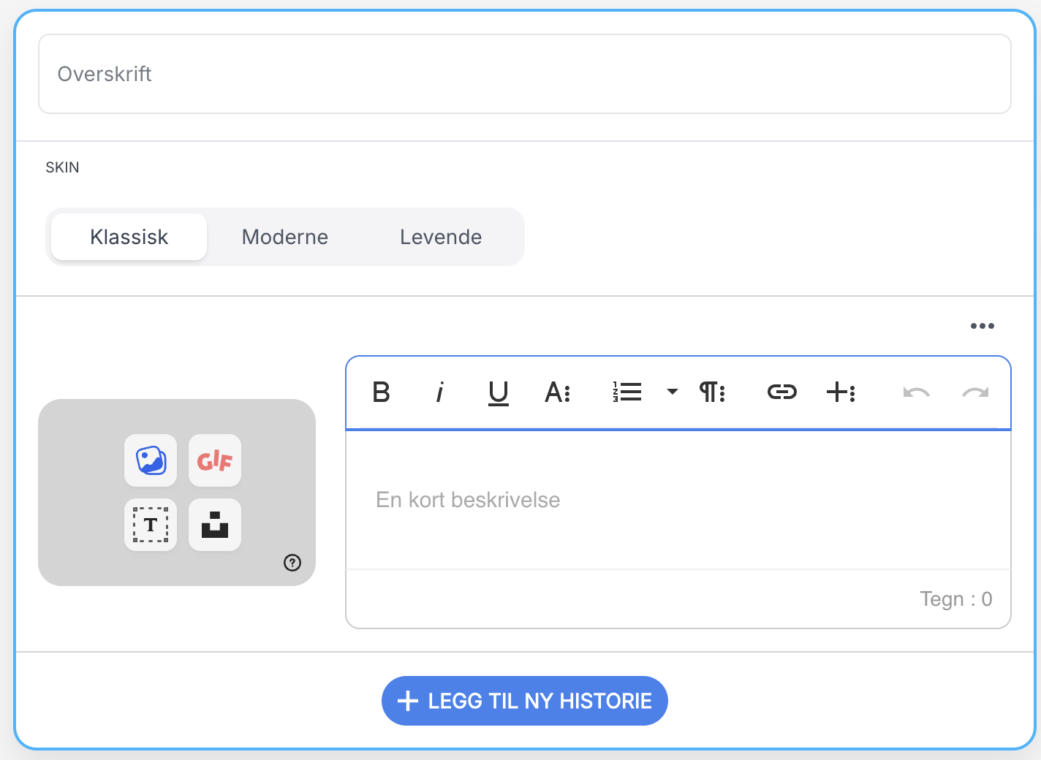Screen dimensions: 1041x760
Task: Switch to the Levende skin
Action: pos(441,237)
